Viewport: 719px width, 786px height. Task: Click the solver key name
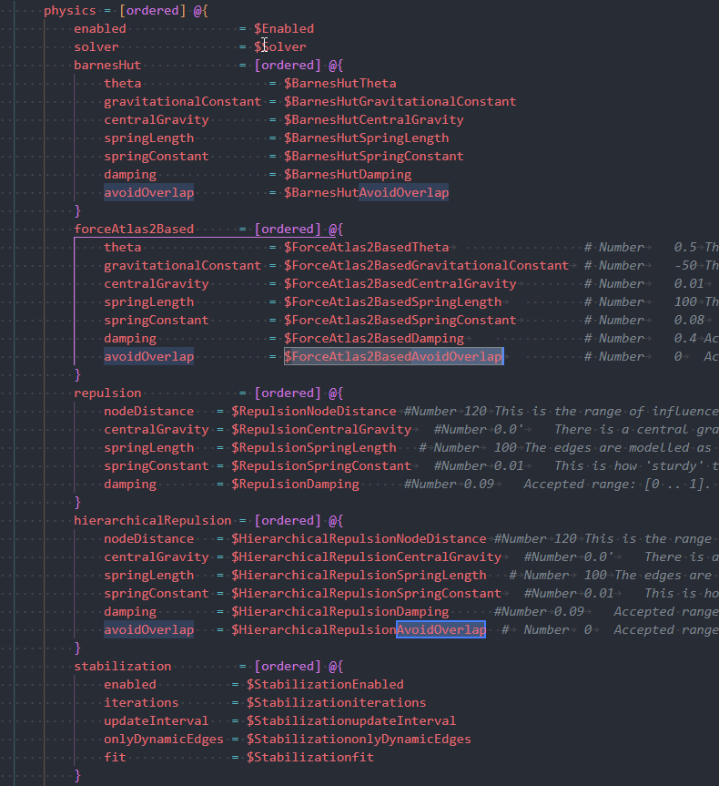[96, 46]
